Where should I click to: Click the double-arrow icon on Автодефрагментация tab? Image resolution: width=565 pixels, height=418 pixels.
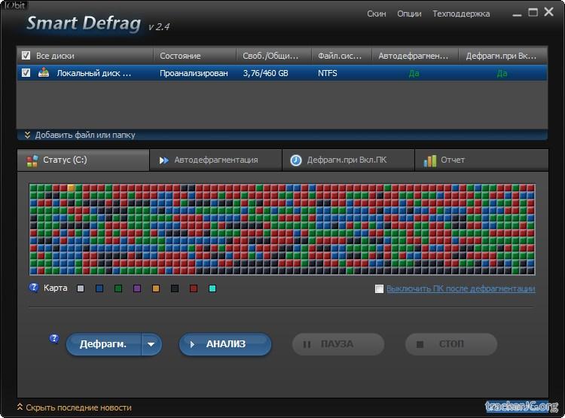[x=163, y=160]
